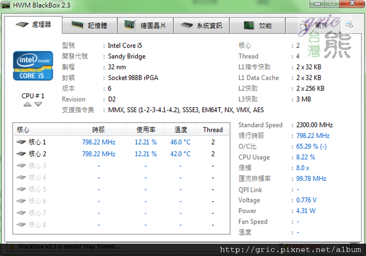The width and height of the screenshot is (366, 256).
Task: Click the 3 MB L3 cache value
Action: pos(304,99)
